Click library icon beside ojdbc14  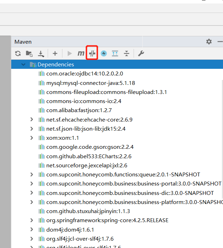pyautogui.click(x=42, y=74)
